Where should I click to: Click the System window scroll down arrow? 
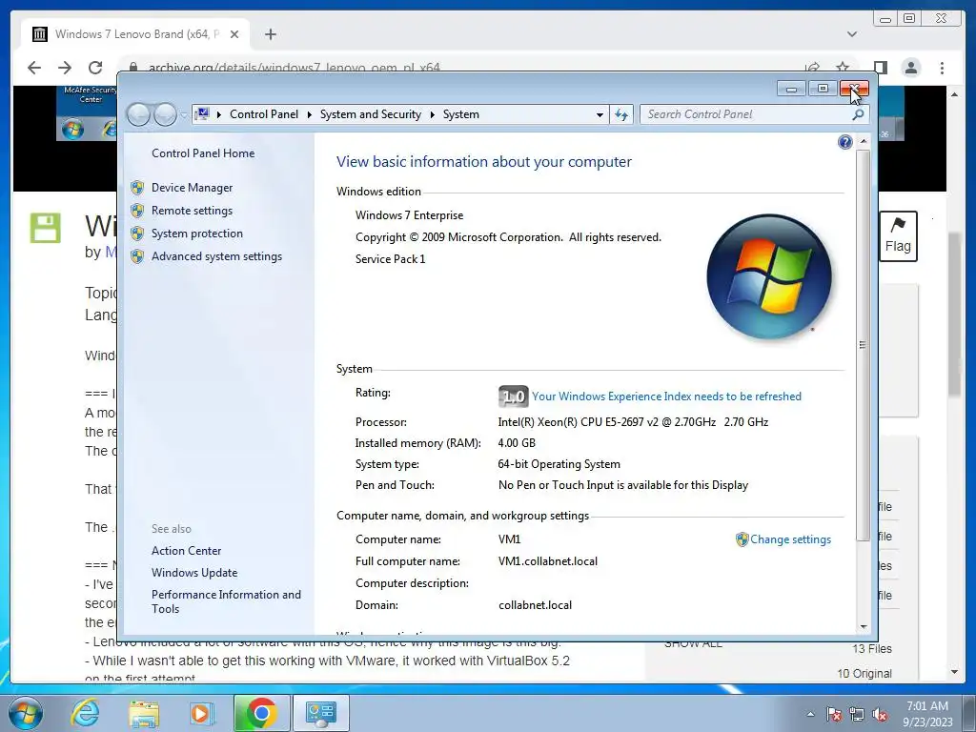863,627
